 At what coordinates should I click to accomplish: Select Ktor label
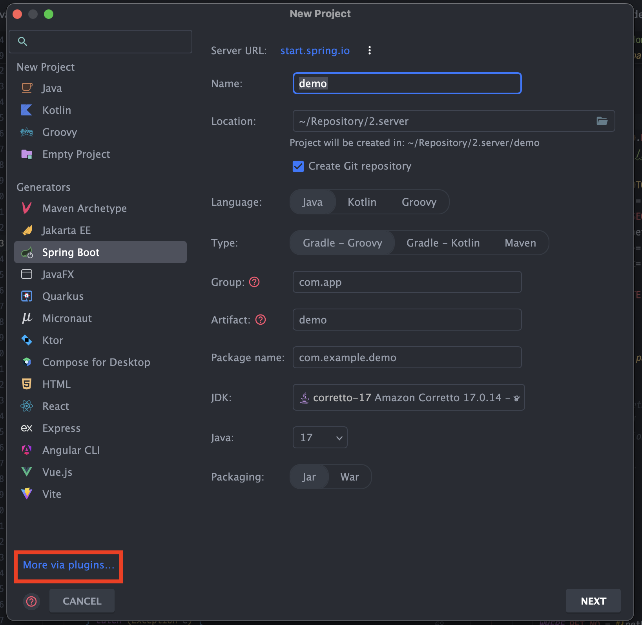[53, 340]
